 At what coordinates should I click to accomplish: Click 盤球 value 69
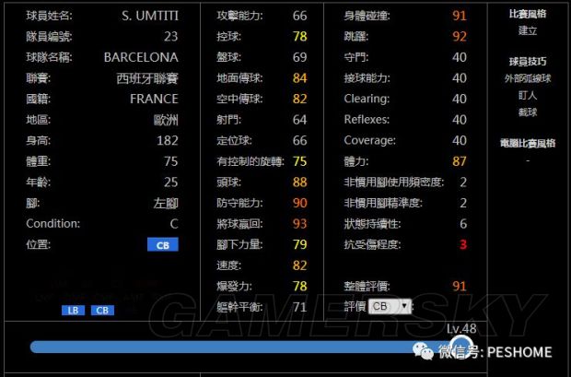[x=299, y=57]
